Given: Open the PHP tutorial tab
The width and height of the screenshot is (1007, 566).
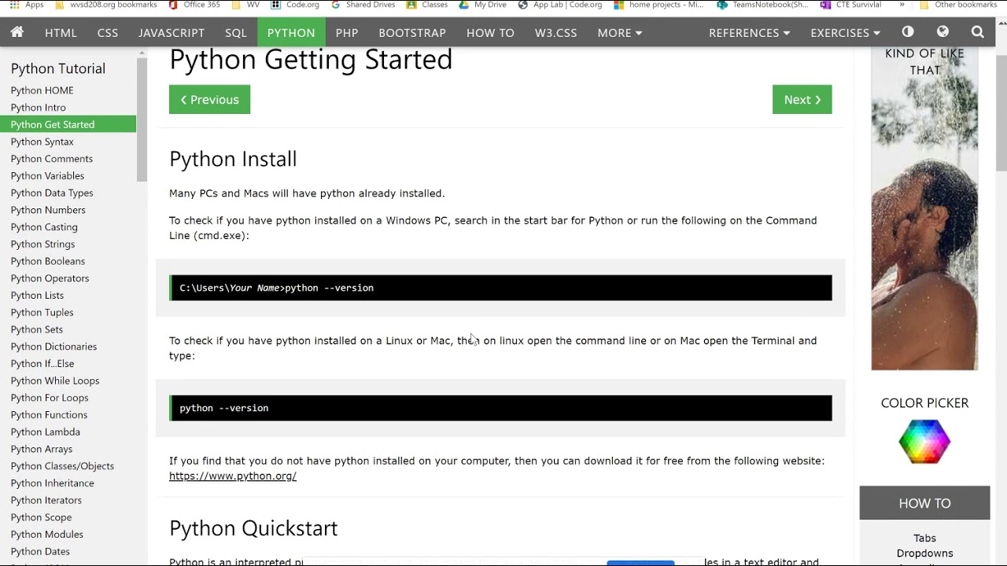Looking at the screenshot, I should (x=347, y=32).
